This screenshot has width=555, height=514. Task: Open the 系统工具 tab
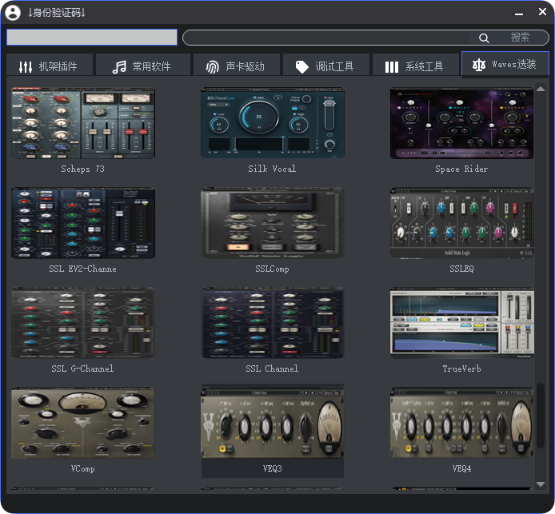pyautogui.click(x=416, y=65)
